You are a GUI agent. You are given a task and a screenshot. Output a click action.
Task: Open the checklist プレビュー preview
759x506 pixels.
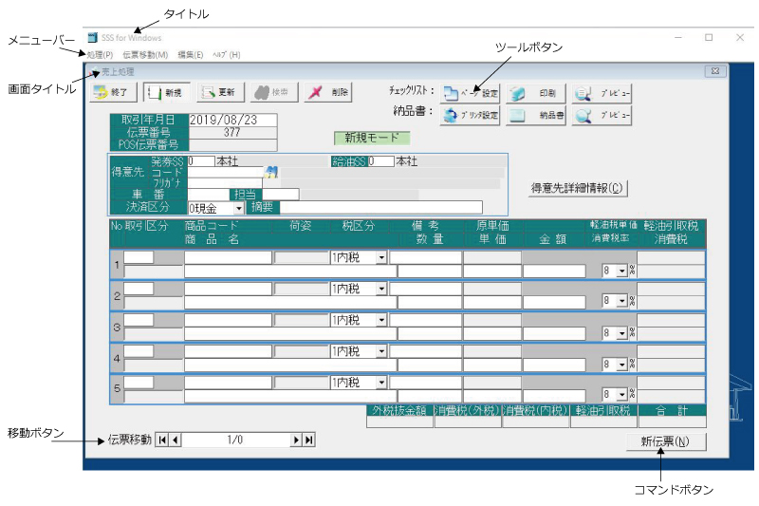pyautogui.click(x=602, y=93)
